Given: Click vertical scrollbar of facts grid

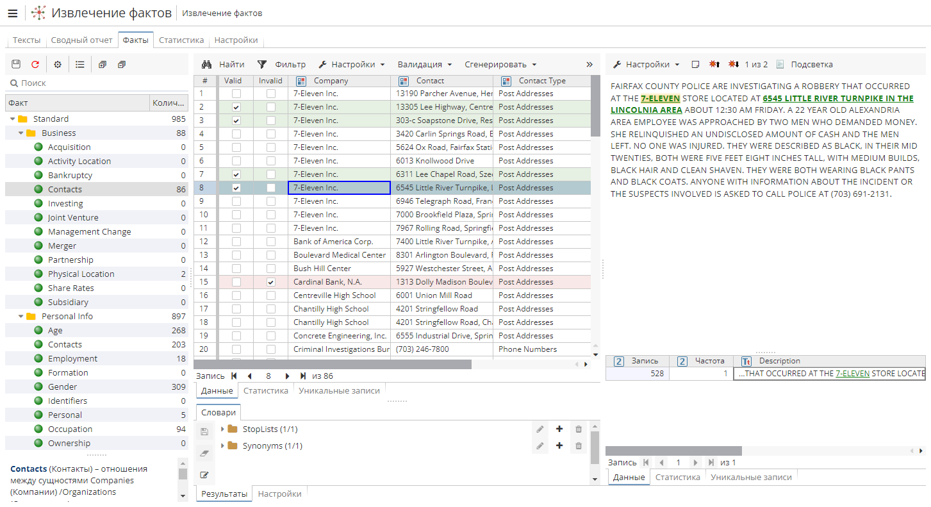Looking at the screenshot, I should [595, 106].
